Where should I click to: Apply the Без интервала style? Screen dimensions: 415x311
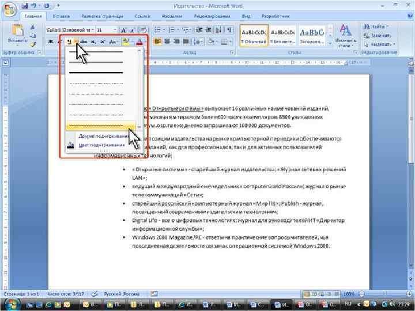click(x=283, y=36)
